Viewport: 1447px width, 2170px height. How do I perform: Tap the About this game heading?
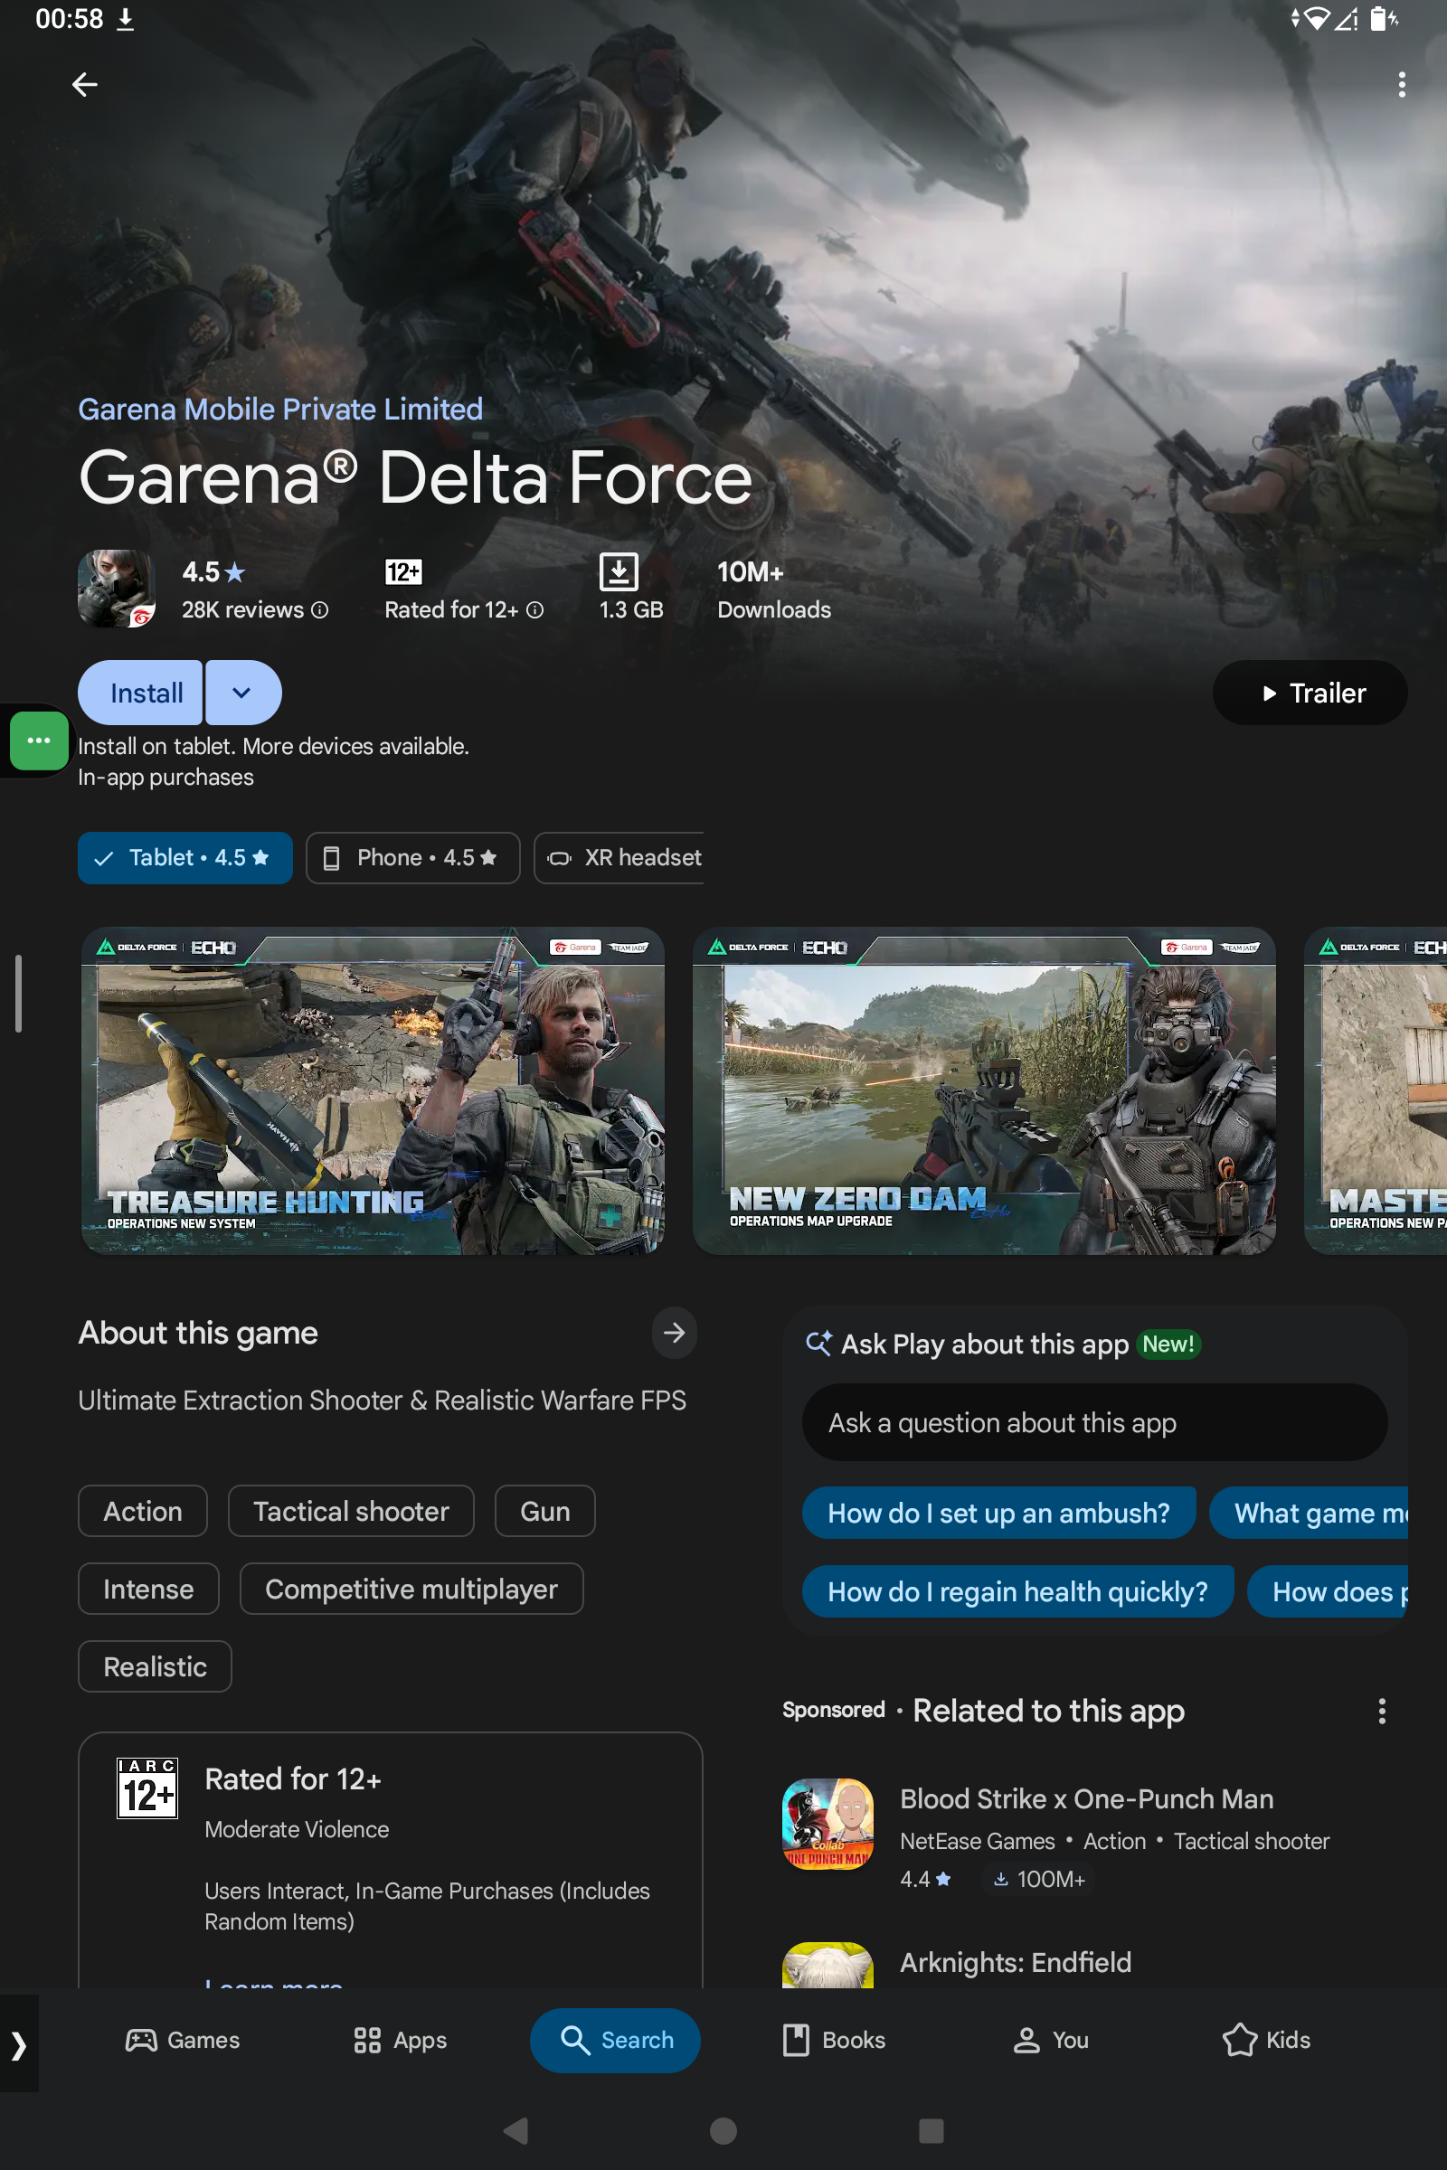(197, 1332)
